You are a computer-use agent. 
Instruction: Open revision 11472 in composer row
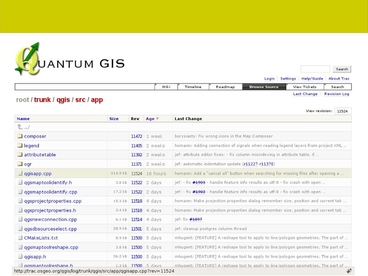[137, 136]
